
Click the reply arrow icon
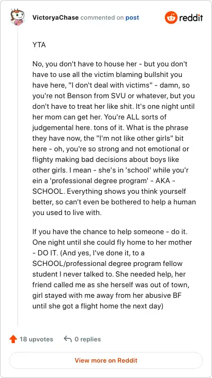68,339
